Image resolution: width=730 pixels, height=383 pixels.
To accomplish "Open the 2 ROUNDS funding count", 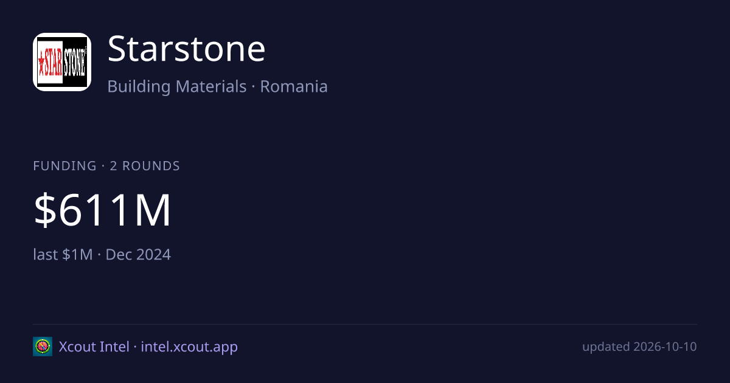I will pyautogui.click(x=145, y=166).
